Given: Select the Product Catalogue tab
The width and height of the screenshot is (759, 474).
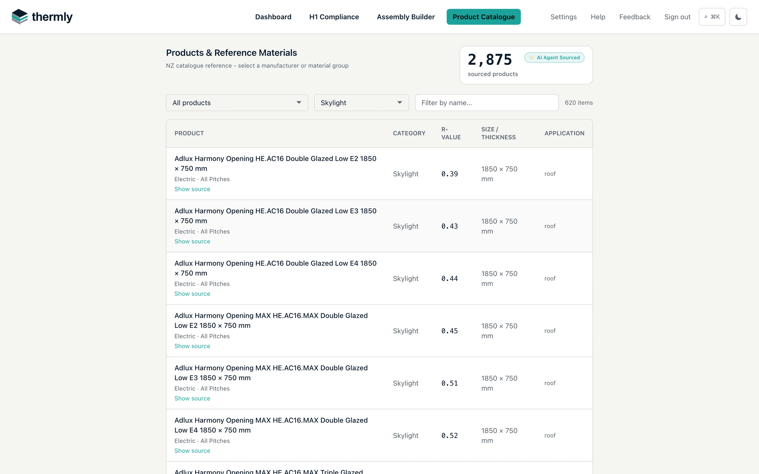Looking at the screenshot, I should (x=483, y=17).
